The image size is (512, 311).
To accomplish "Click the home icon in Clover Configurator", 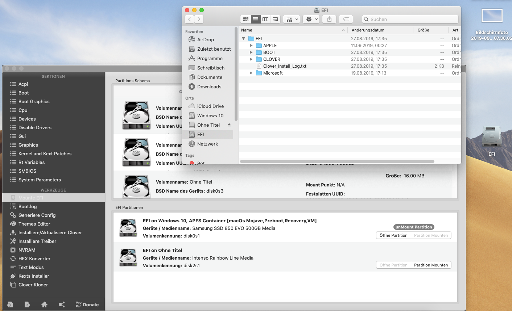I will pyautogui.click(x=44, y=304).
